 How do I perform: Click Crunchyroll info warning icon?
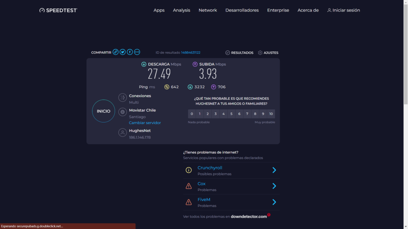tap(188, 170)
